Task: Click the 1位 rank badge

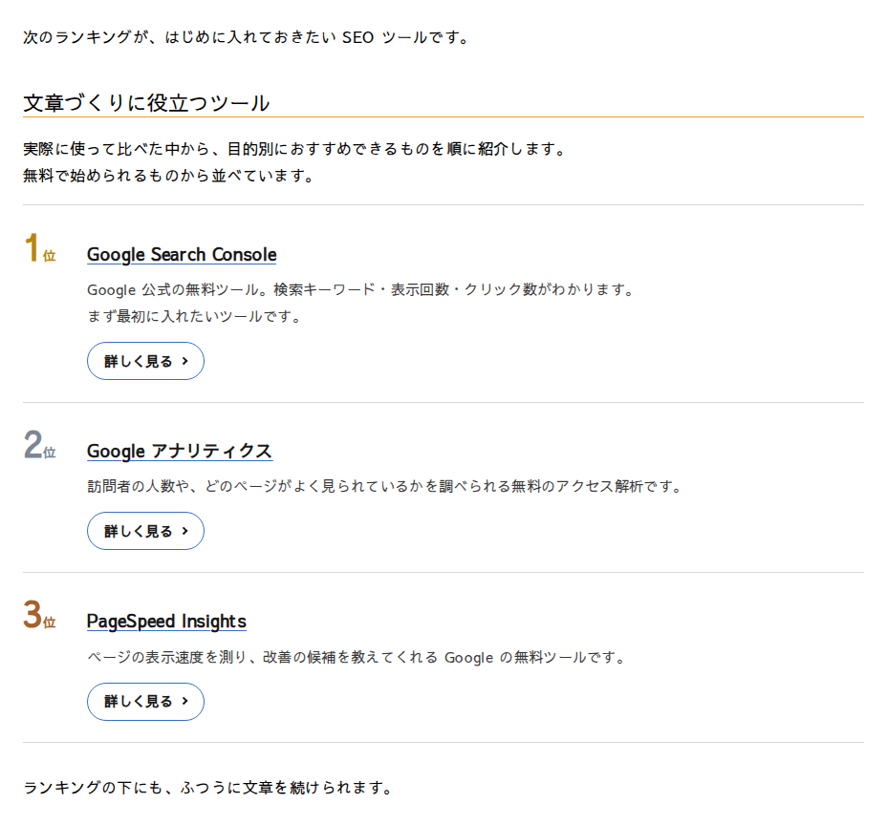Action: pos(39,248)
